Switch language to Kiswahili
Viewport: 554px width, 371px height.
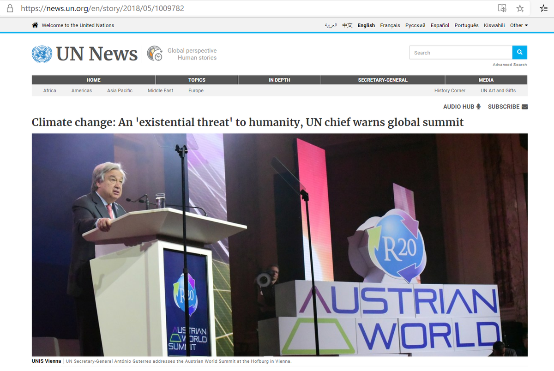tap(494, 25)
